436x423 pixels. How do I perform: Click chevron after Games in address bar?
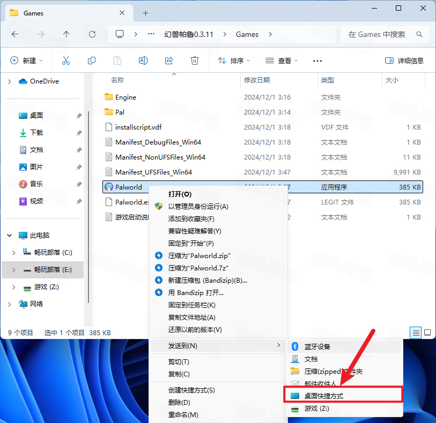(x=270, y=34)
